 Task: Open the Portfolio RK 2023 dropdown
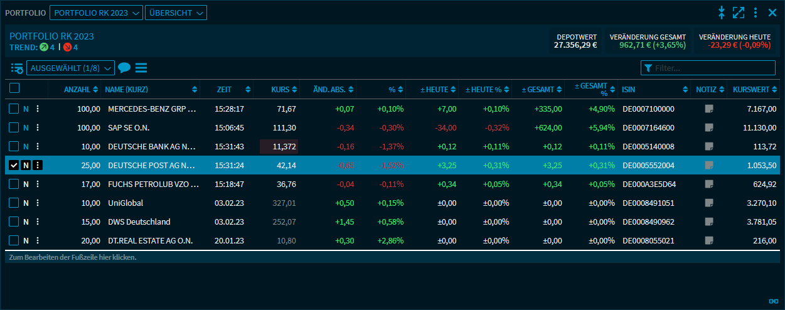click(96, 13)
